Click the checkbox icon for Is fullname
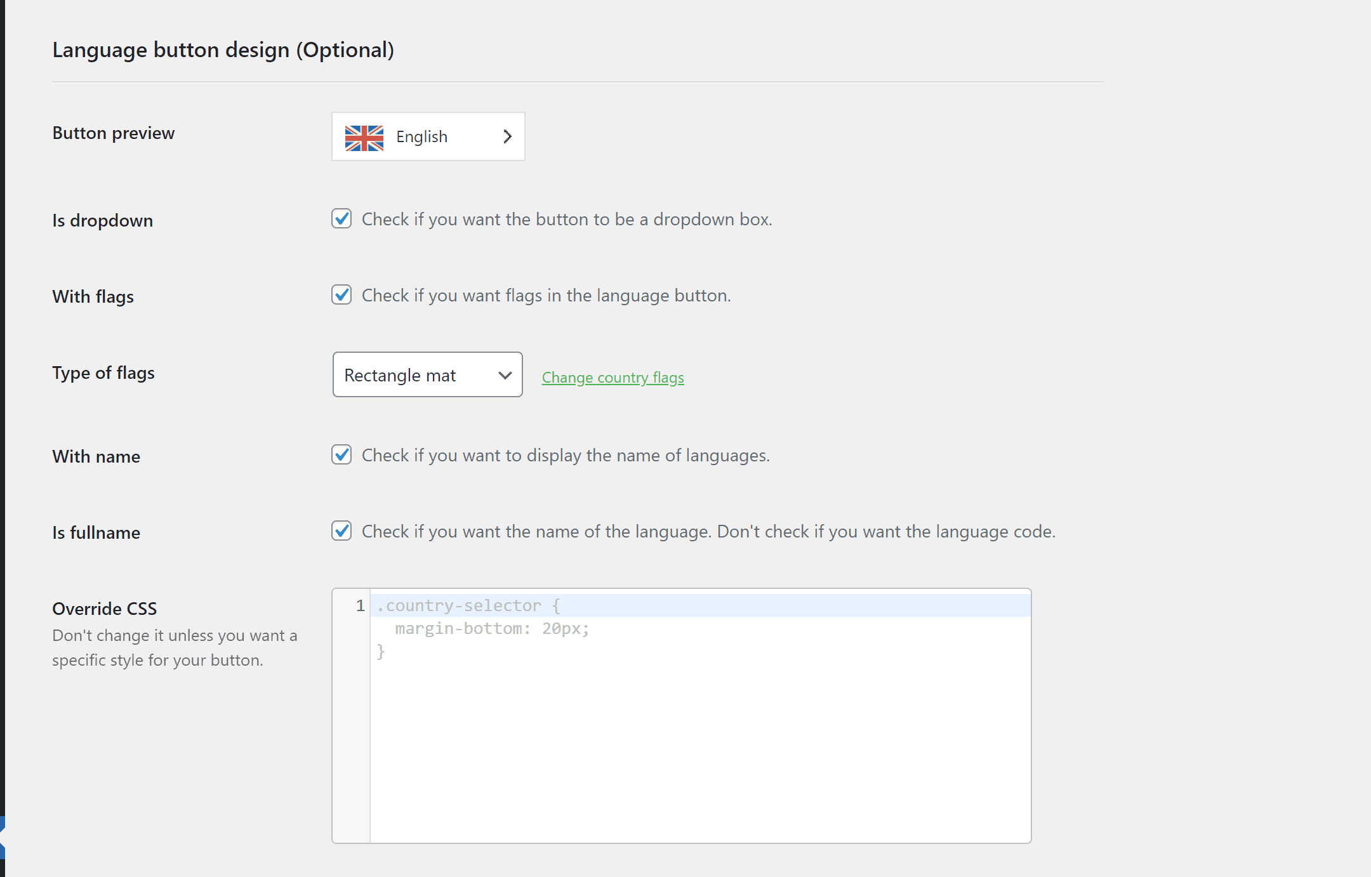Viewport: 1371px width, 877px height. click(341, 531)
